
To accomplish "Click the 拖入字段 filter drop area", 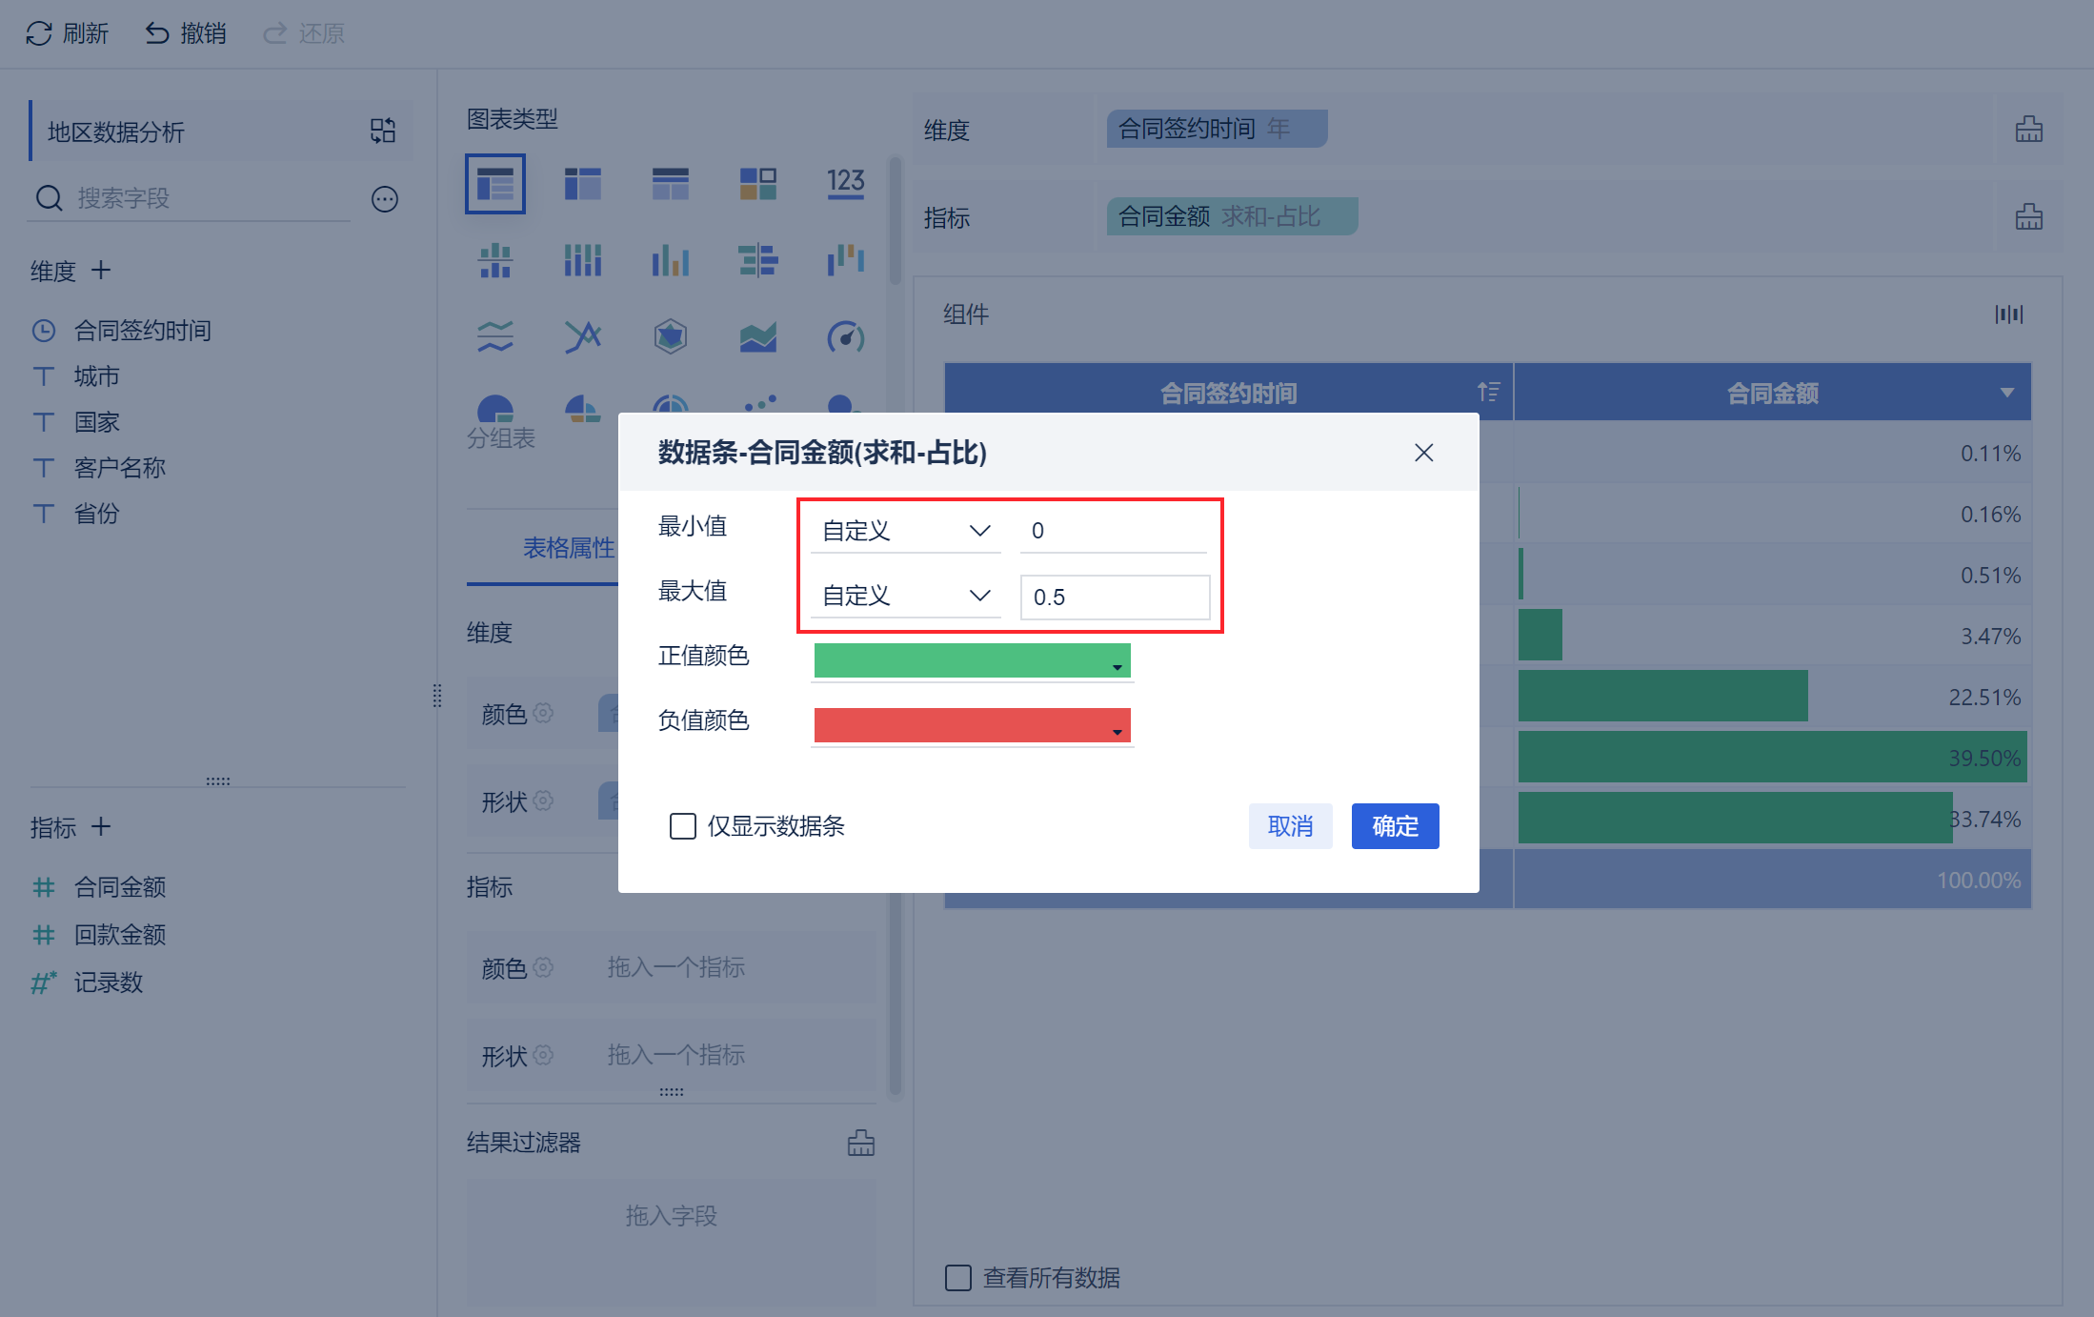I will (671, 1242).
